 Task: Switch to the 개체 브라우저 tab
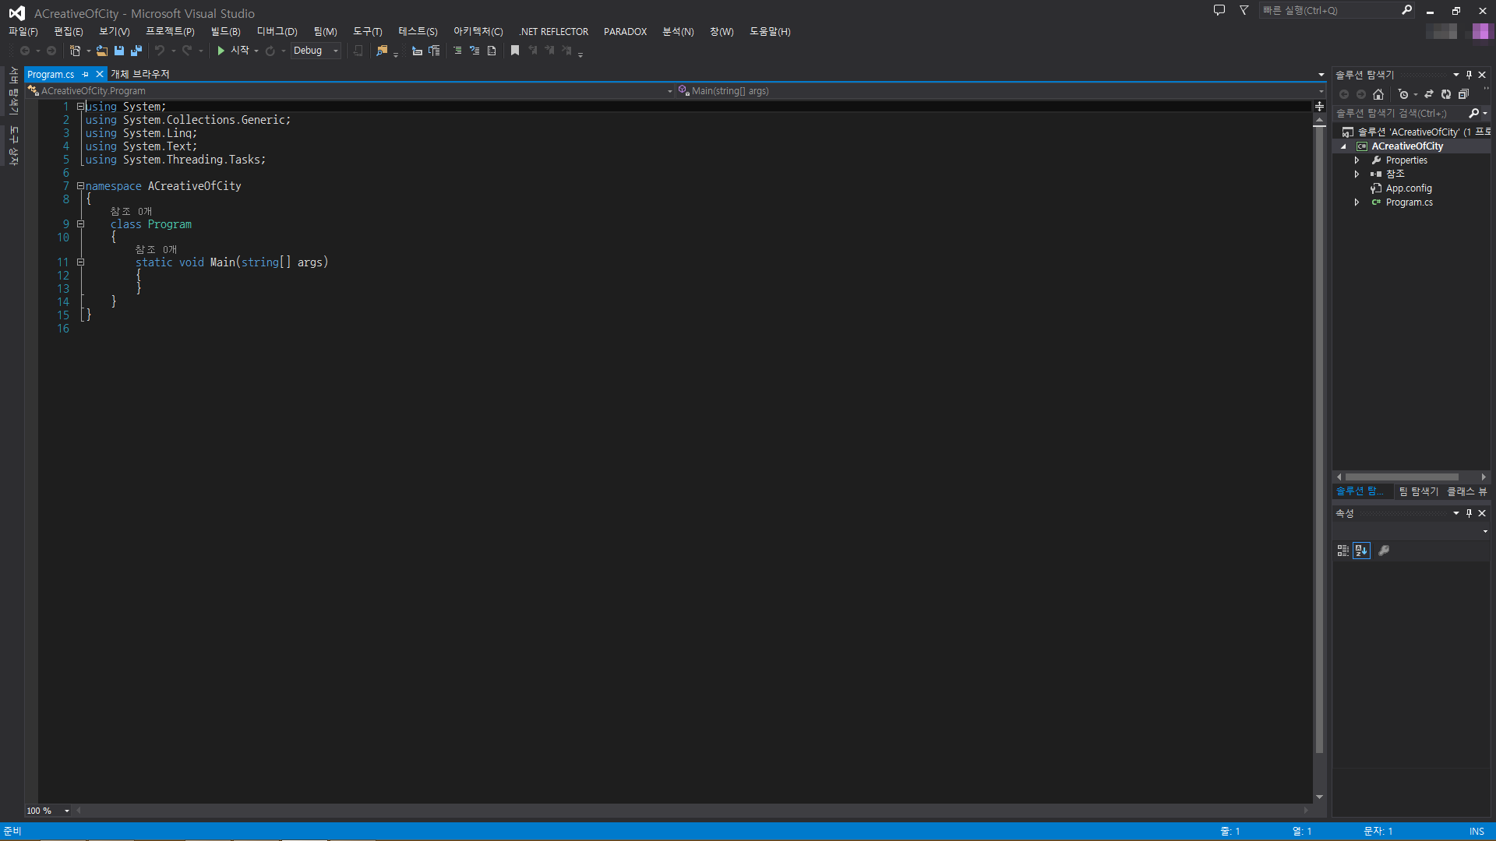[140, 74]
